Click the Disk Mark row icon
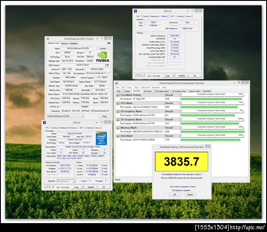Screen dimensions: 267x232 click(x=118, y=136)
